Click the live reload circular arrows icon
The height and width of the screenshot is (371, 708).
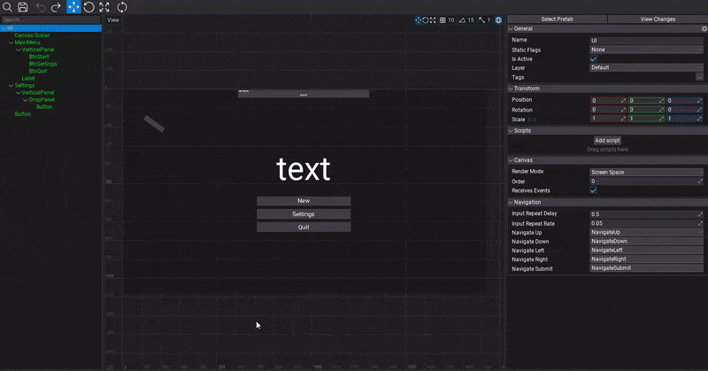coord(121,6)
